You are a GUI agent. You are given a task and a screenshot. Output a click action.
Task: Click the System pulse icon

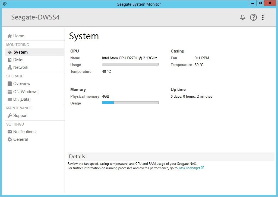coord(10,52)
